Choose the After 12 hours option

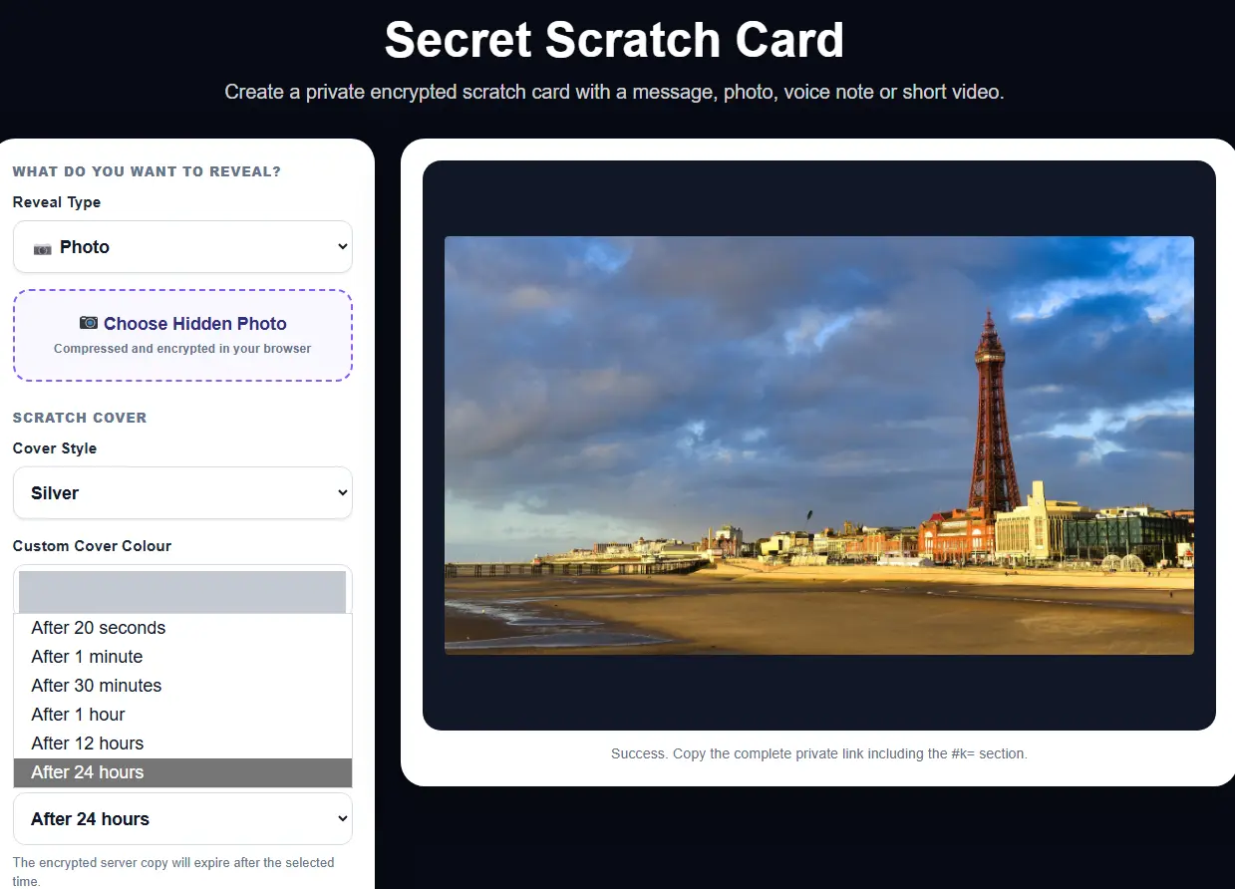point(182,743)
